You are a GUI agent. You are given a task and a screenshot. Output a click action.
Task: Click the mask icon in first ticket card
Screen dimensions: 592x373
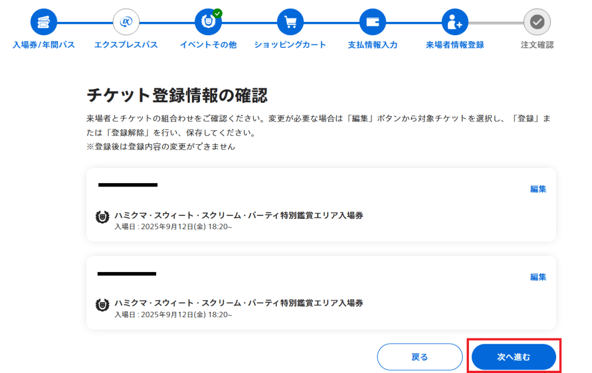pyautogui.click(x=102, y=217)
